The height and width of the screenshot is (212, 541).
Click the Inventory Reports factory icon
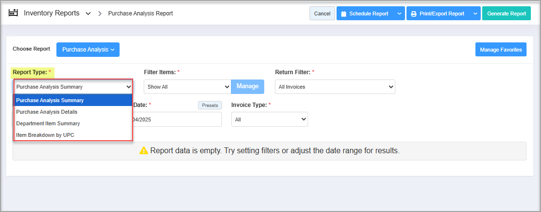[x=14, y=13]
